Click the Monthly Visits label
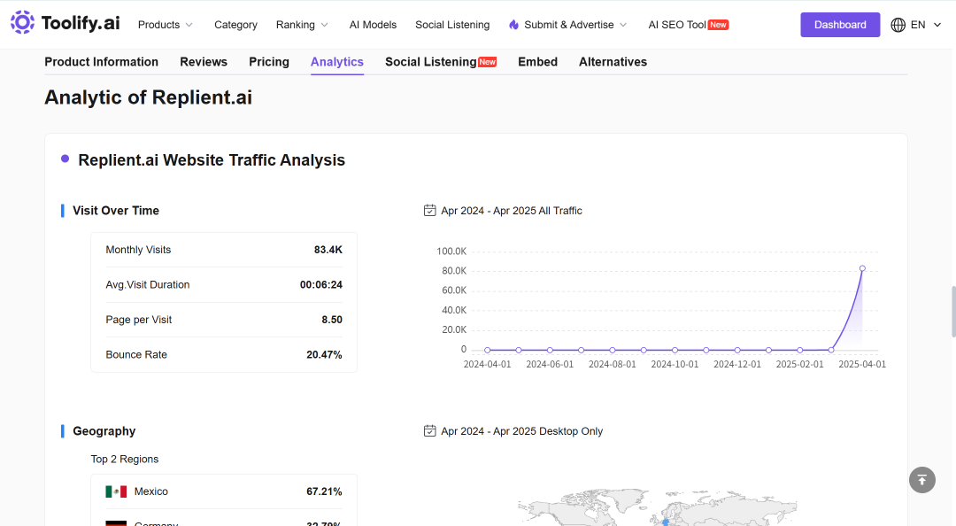The width and height of the screenshot is (956, 526). (138, 250)
